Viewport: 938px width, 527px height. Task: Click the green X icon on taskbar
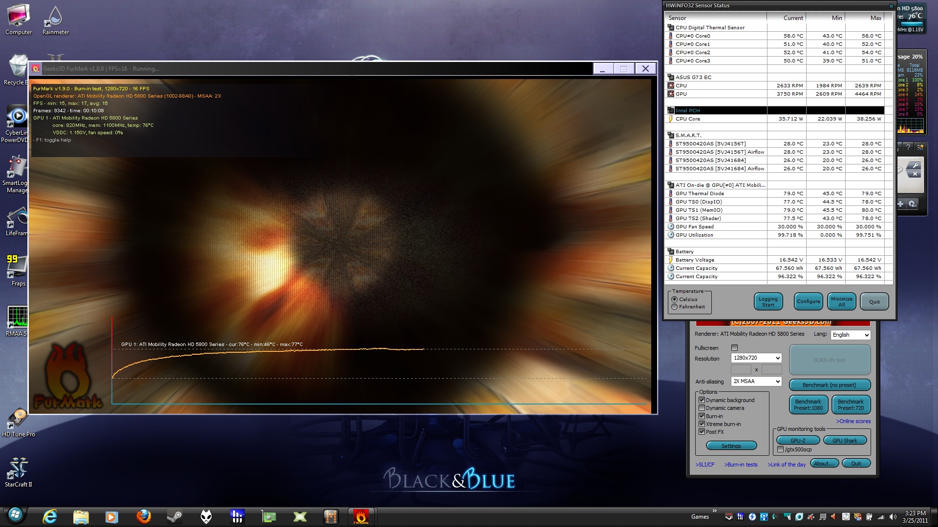click(299, 516)
